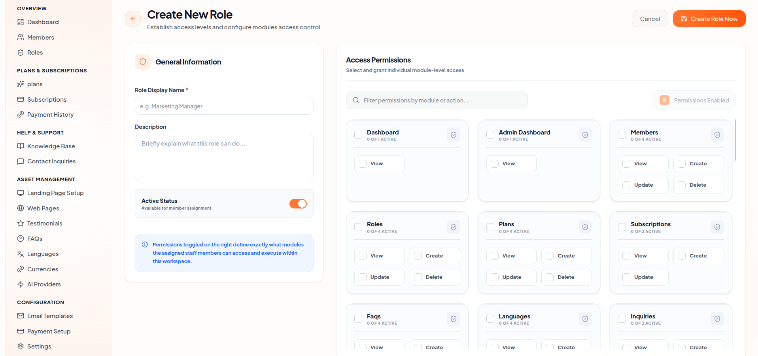Click the FAQs question mark icon
Image resolution: width=758 pixels, height=356 pixels.
21,239
